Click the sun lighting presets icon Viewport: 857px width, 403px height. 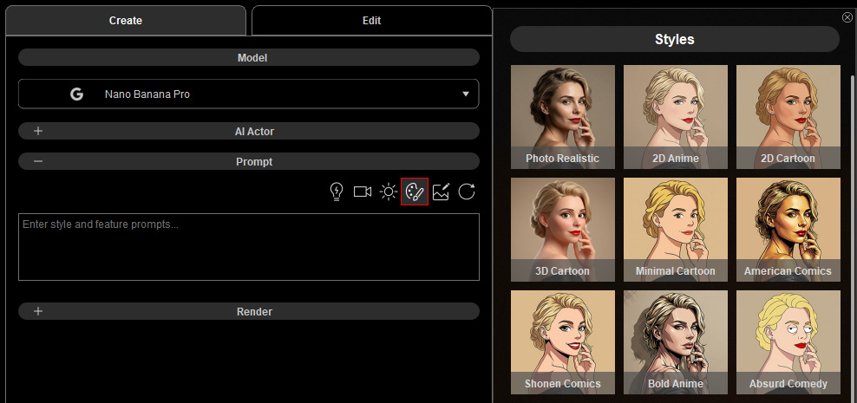(389, 192)
